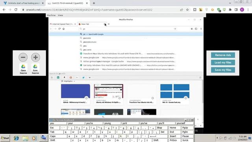
Task: Switch to CentOS-78-64-minimal Chrome tab
Action: click(x=67, y=3)
